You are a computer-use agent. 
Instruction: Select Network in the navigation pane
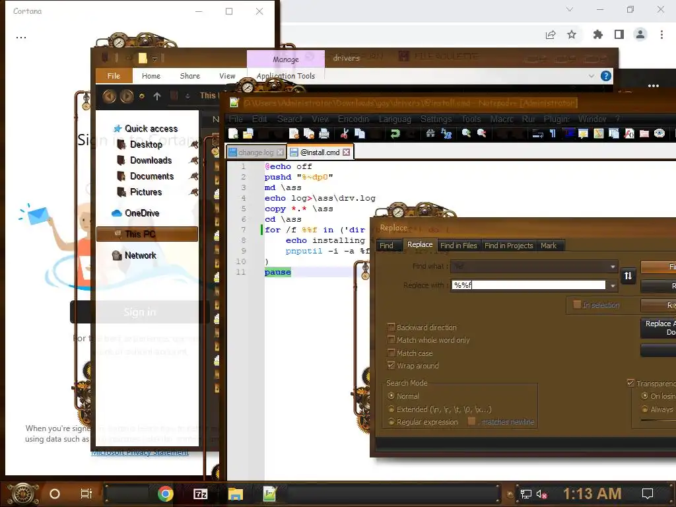tap(141, 255)
